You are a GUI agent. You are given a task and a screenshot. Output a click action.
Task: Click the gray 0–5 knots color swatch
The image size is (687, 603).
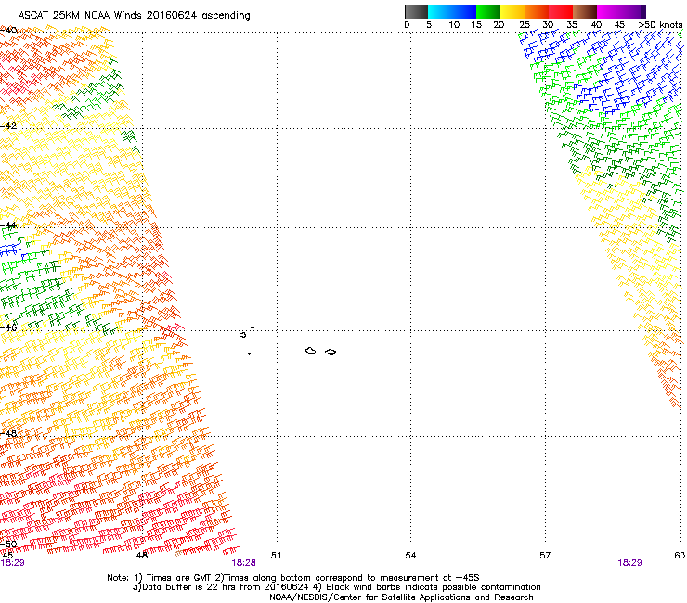(x=416, y=11)
